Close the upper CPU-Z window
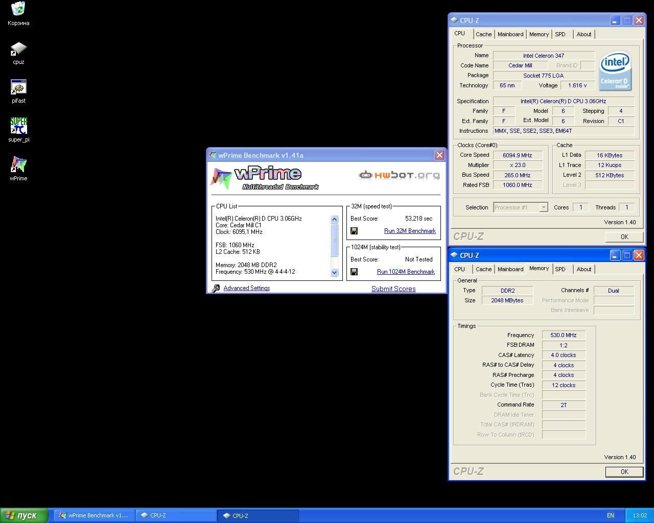The height and width of the screenshot is (523, 654). pyautogui.click(x=639, y=20)
